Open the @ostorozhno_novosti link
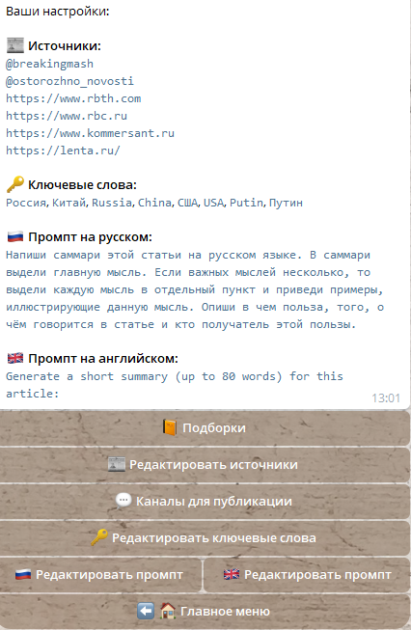The width and height of the screenshot is (411, 630). [x=69, y=81]
